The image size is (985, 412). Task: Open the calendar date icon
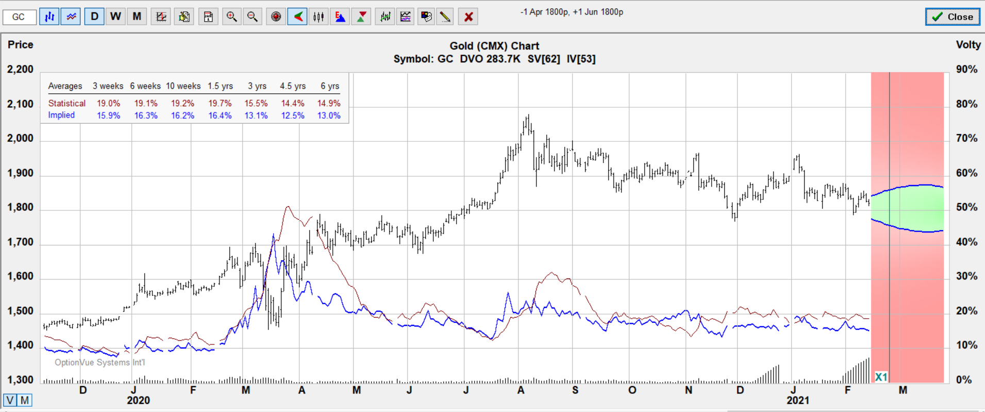click(208, 17)
